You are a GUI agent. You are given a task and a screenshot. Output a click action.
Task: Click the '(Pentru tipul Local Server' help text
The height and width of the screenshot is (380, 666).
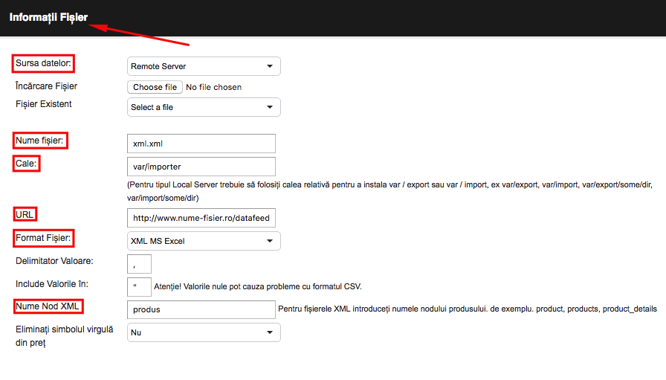click(x=390, y=191)
